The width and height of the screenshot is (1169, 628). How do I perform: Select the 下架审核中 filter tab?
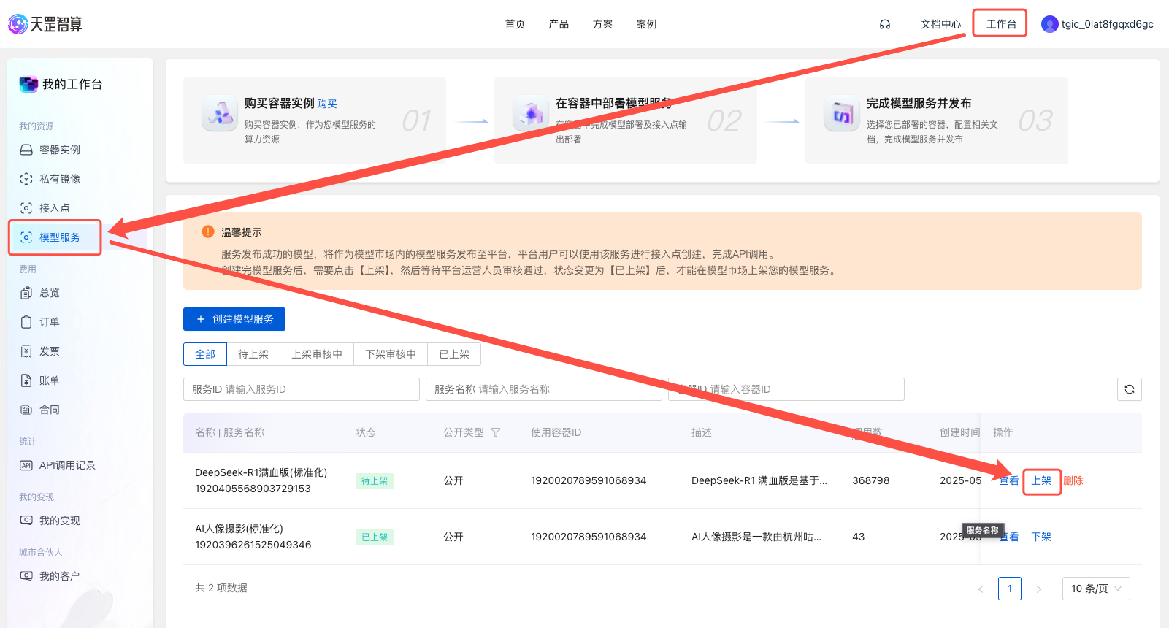tap(391, 354)
